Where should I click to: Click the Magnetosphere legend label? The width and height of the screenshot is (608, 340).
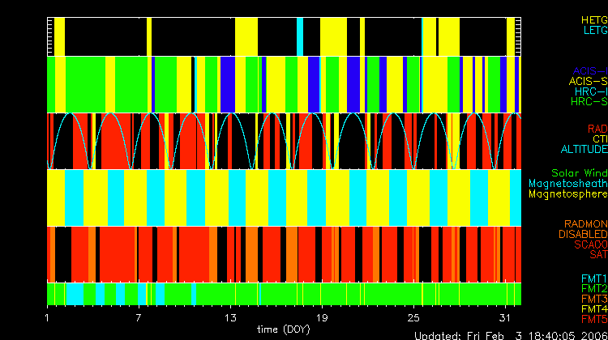(x=567, y=194)
